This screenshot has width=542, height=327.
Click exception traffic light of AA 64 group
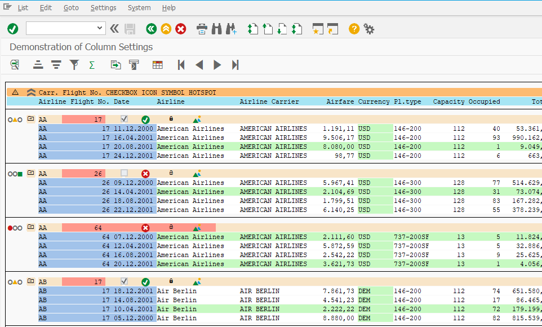pyautogui.click(x=15, y=228)
